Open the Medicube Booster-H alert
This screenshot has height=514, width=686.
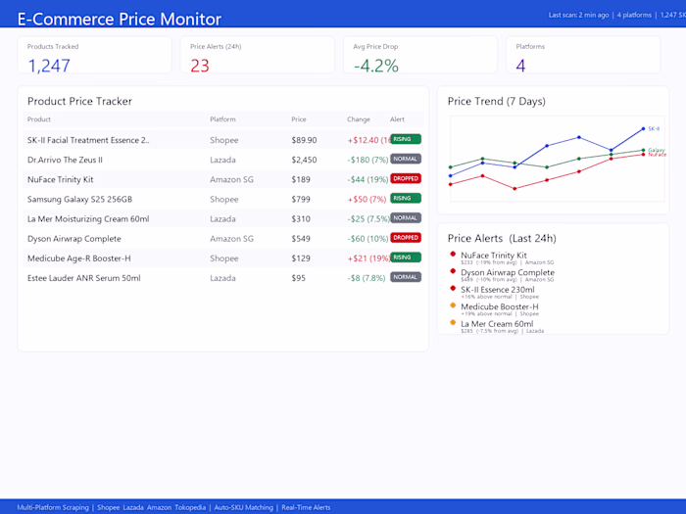(499, 306)
